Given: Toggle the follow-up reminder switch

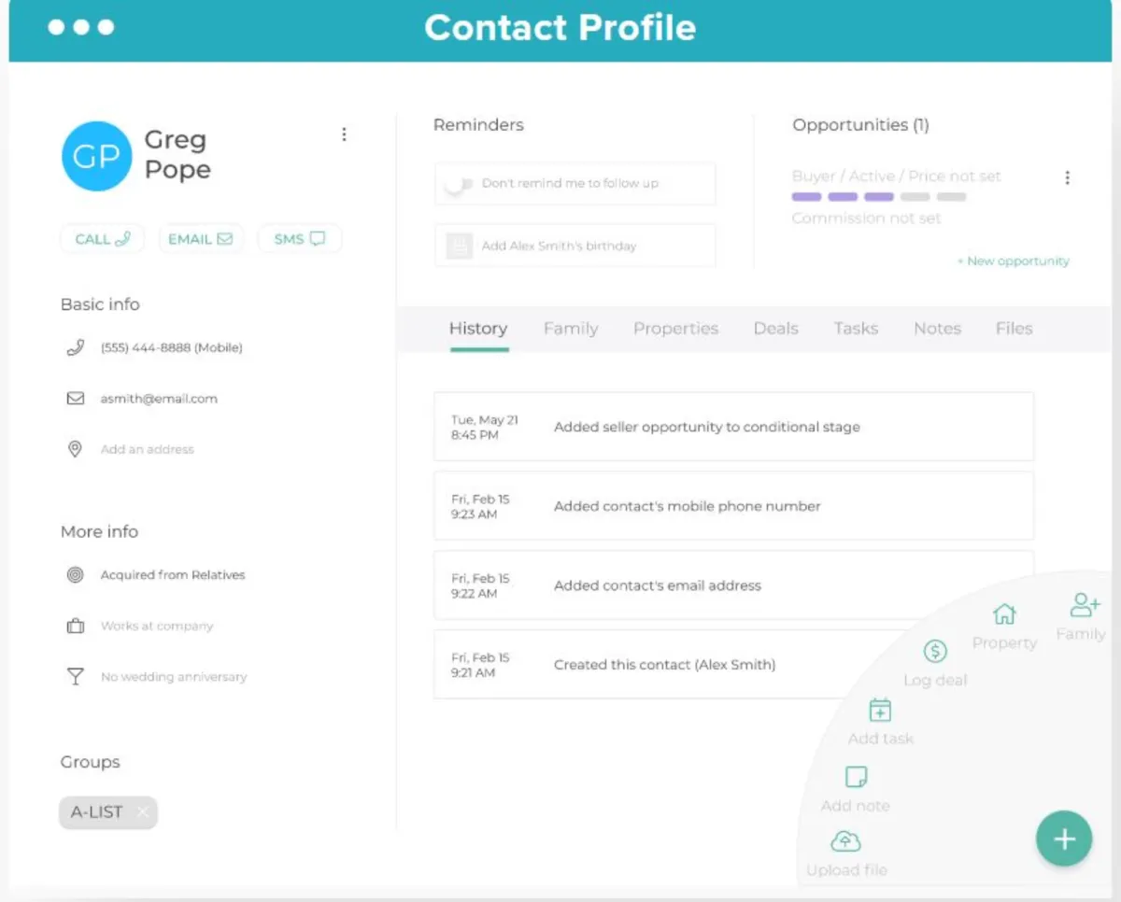Looking at the screenshot, I should 459,184.
